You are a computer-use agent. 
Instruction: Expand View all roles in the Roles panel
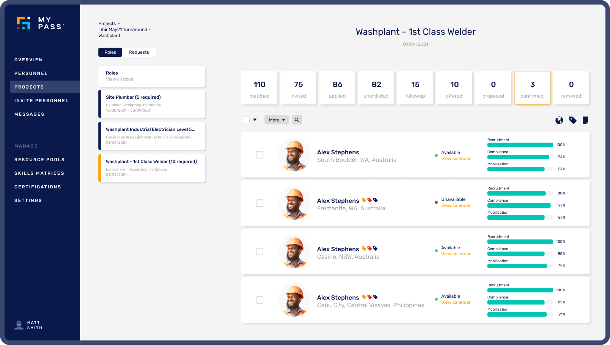click(x=119, y=79)
